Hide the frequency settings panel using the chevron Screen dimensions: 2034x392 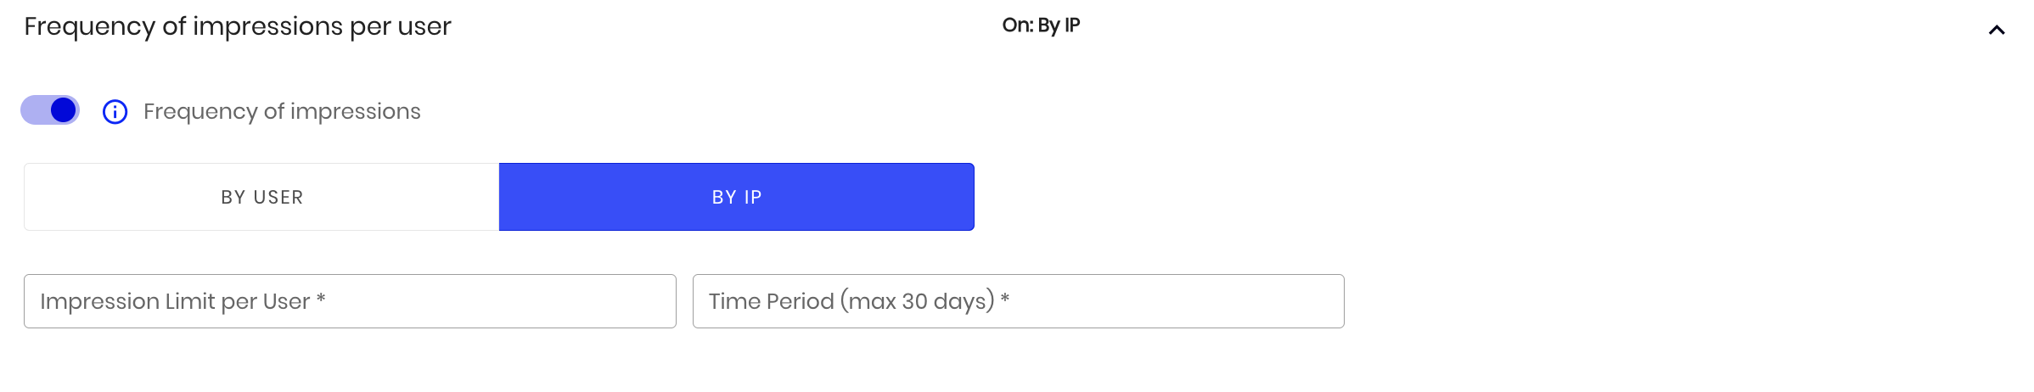(x=1996, y=31)
